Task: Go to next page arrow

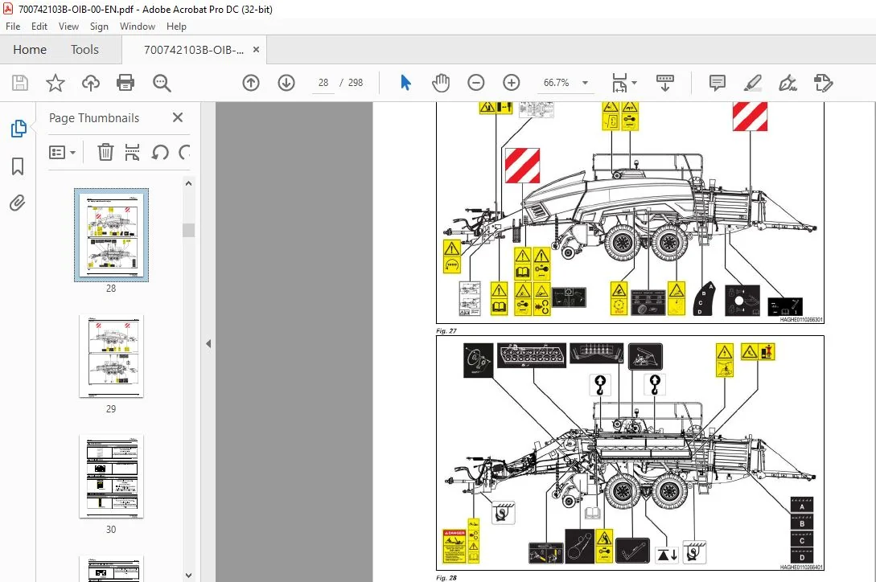Action: coord(286,83)
